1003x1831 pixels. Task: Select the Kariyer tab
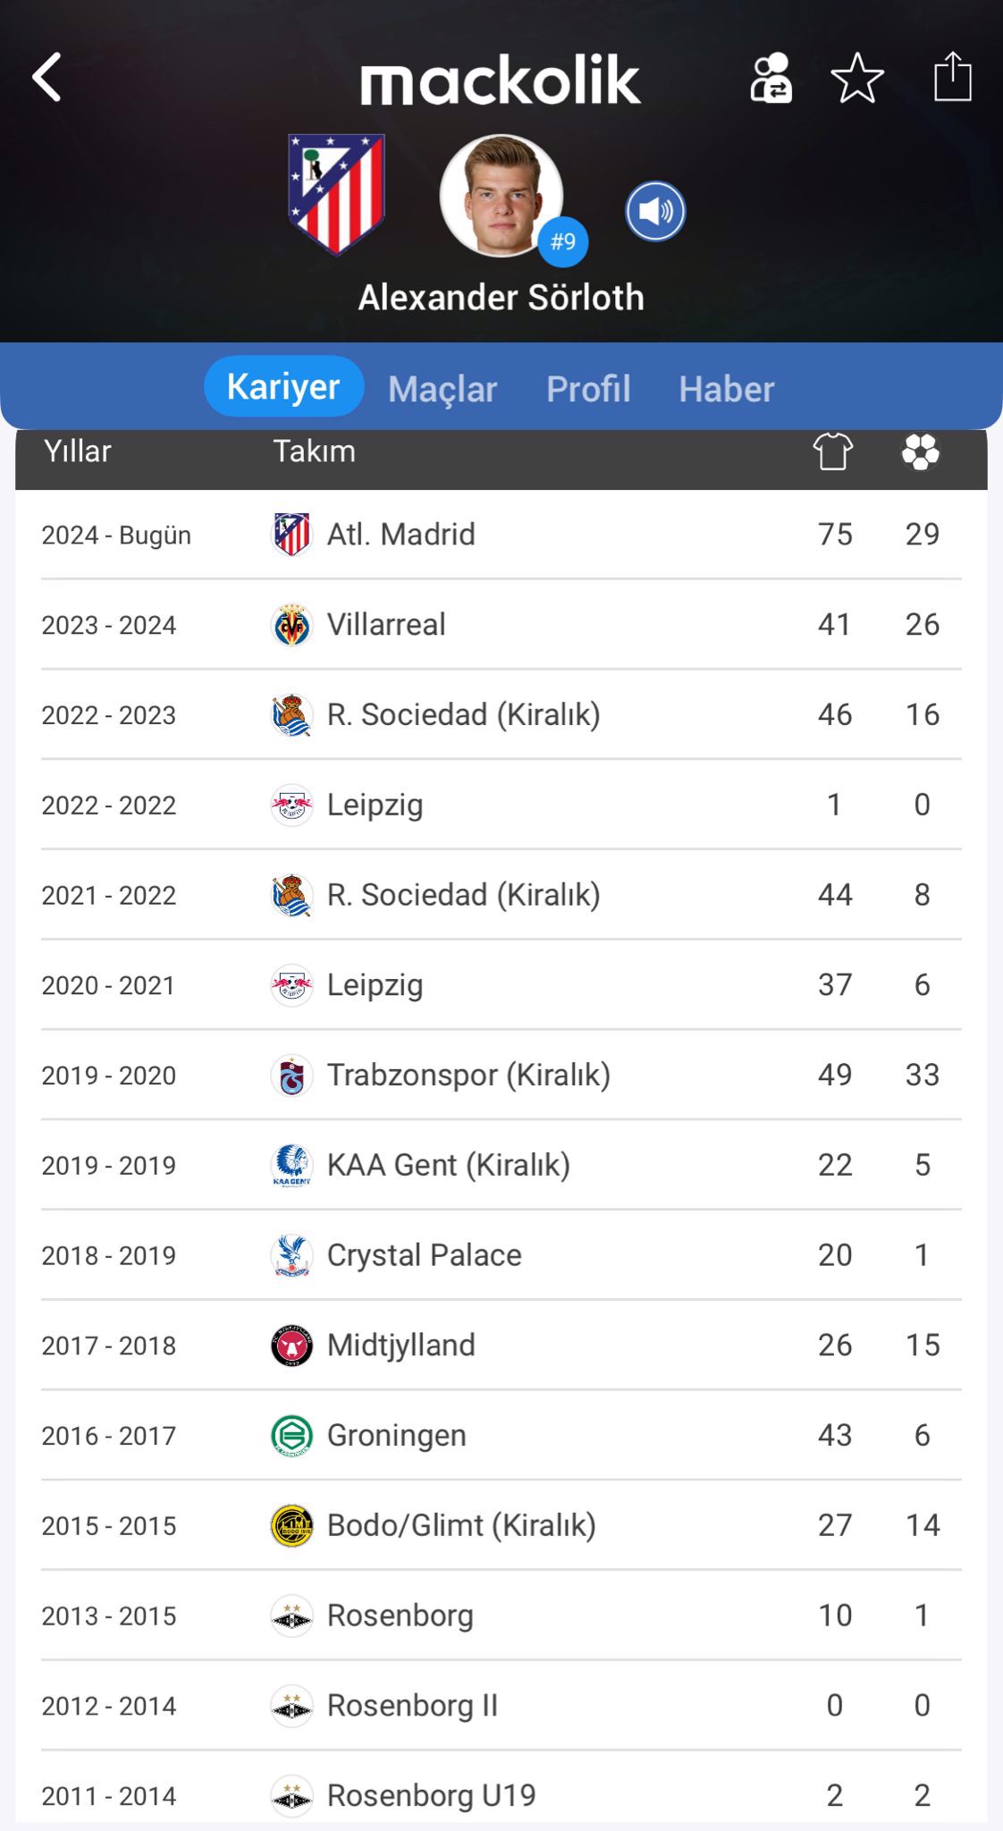[283, 387]
